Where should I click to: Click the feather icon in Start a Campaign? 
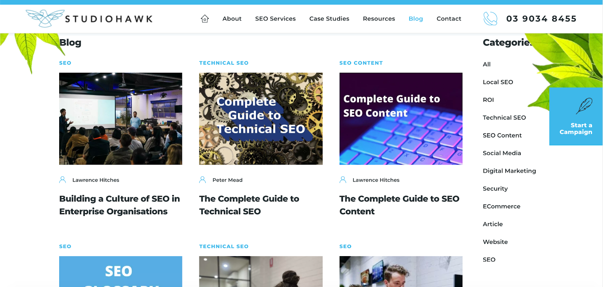coord(584,106)
